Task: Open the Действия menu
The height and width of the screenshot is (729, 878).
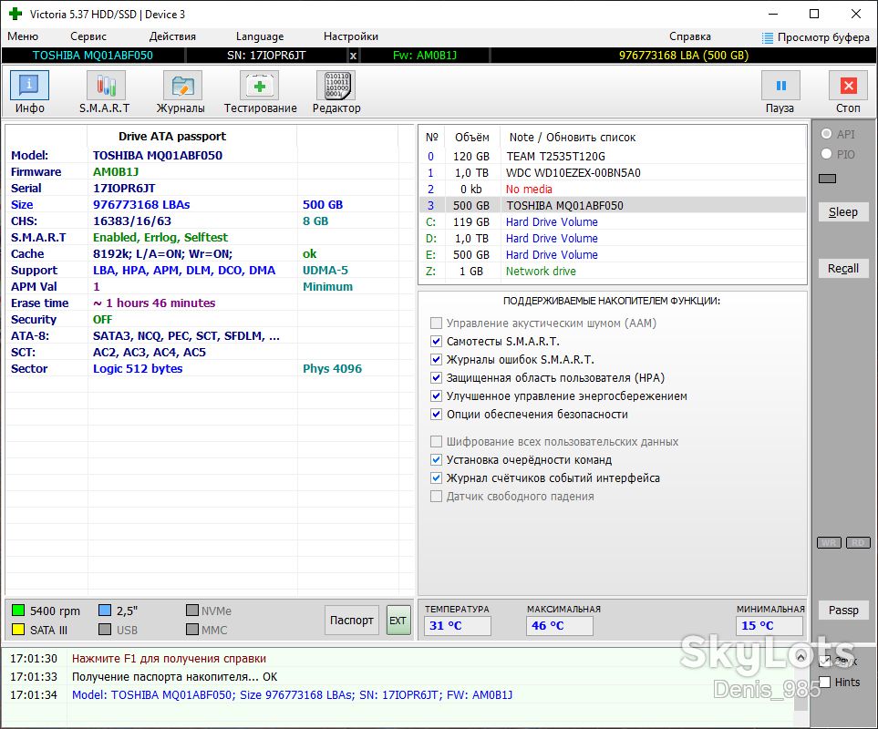Action: coord(172,37)
